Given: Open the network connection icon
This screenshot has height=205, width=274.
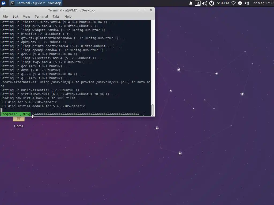Looking at the screenshot, I should 233,3.
